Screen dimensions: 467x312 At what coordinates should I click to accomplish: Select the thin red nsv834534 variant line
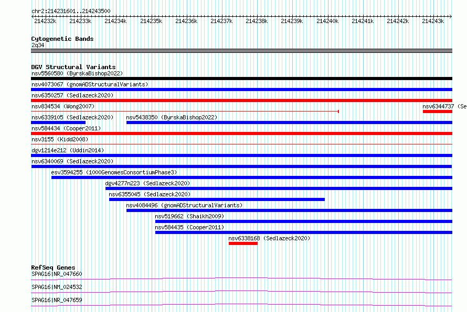point(185,112)
